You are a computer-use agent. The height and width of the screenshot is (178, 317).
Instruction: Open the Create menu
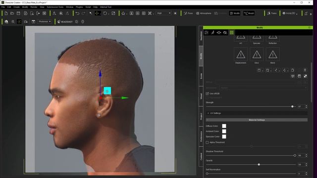[16, 7]
